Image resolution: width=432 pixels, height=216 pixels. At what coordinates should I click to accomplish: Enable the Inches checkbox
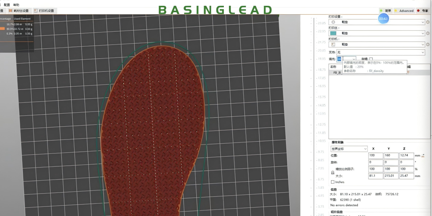point(333,182)
